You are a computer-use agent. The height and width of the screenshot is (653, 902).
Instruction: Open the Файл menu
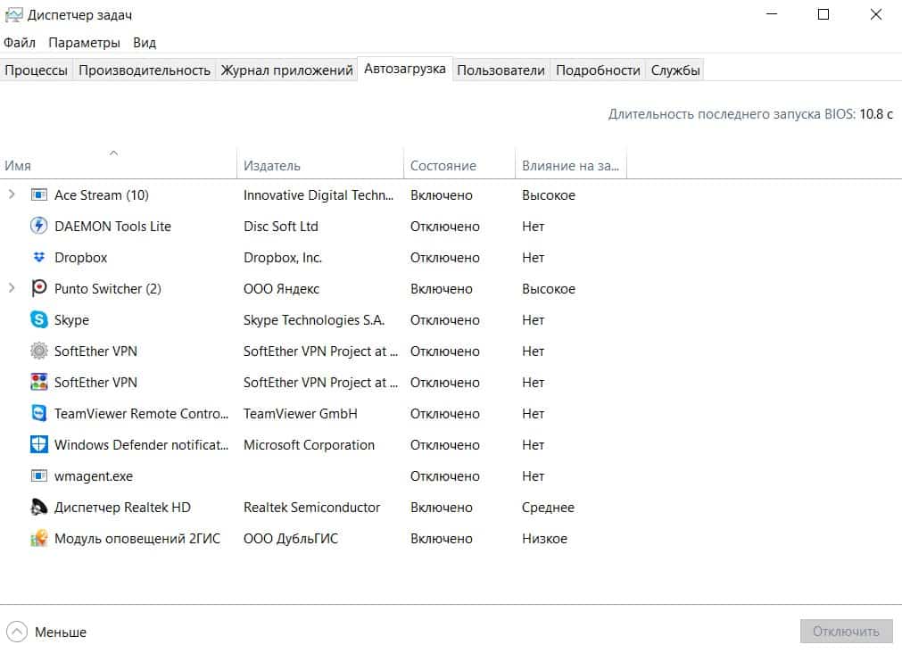(x=20, y=43)
